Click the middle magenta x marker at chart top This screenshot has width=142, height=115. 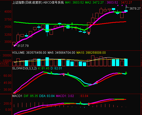(122, 6)
